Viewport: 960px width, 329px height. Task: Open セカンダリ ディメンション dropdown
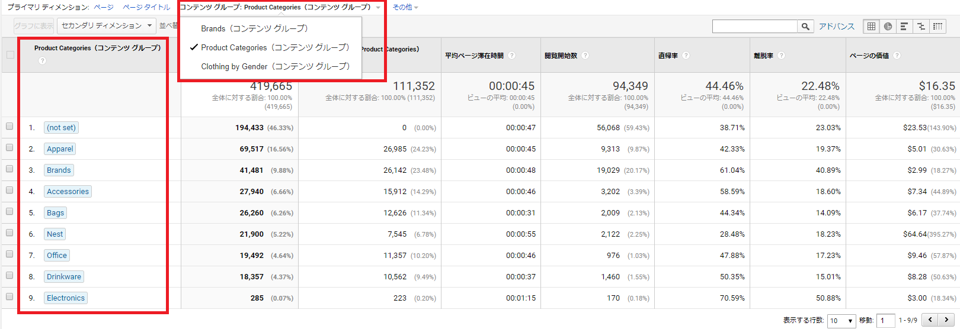[x=107, y=25]
